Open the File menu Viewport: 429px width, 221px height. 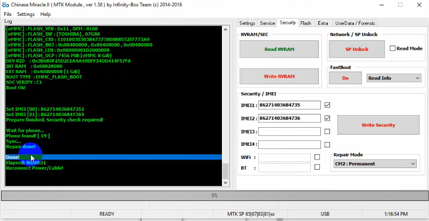pos(7,14)
